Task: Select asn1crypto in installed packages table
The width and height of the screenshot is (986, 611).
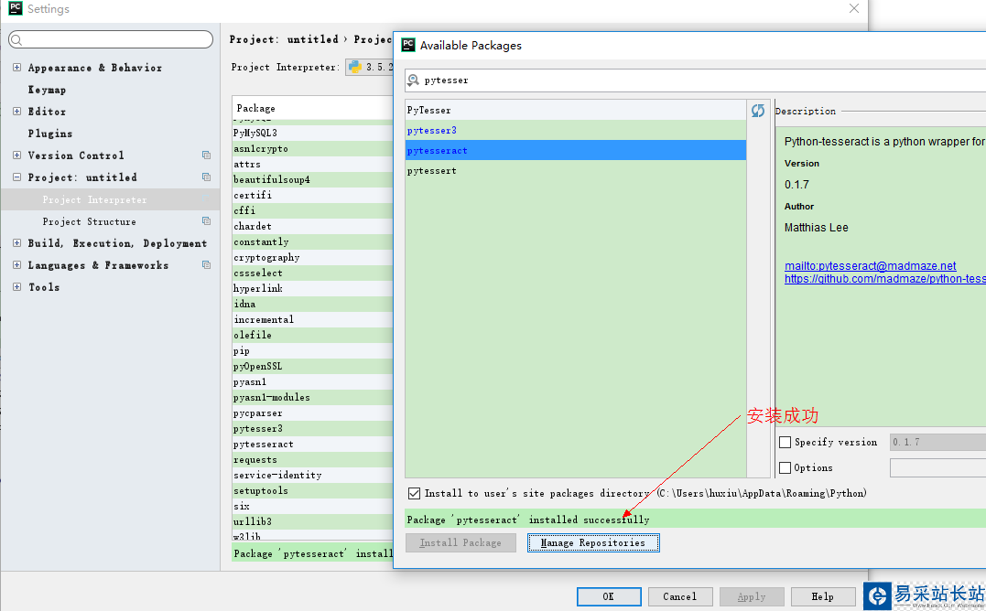Action: (312, 149)
